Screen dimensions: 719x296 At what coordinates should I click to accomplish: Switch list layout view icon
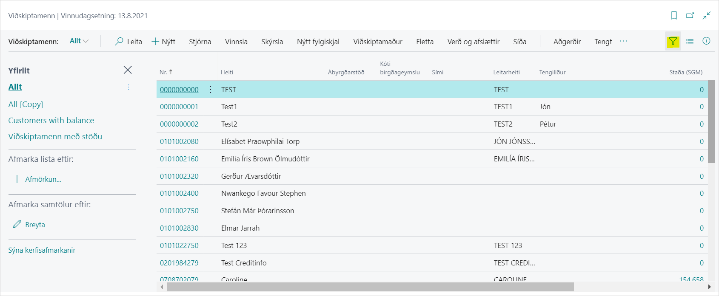pyautogui.click(x=690, y=41)
